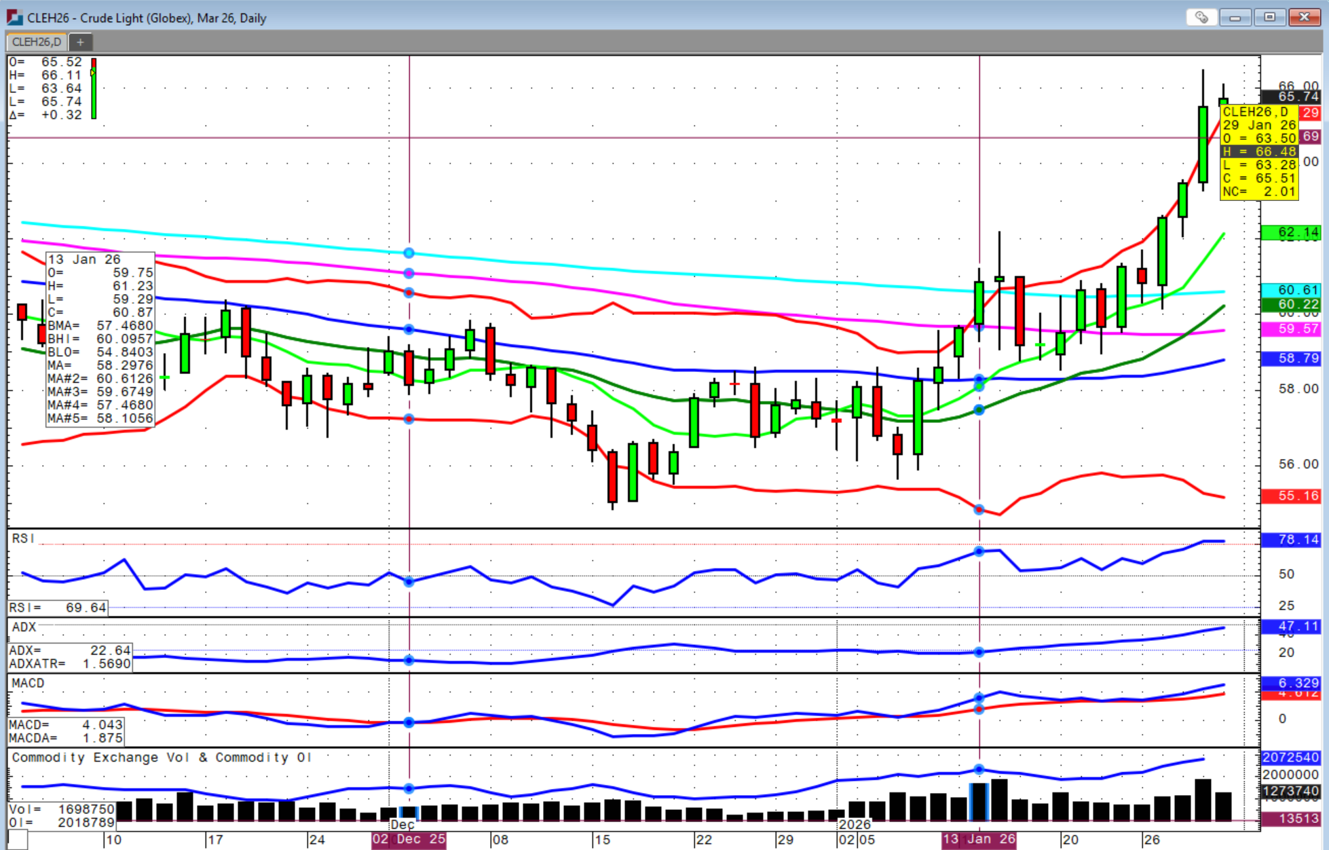Click the CQG logo icon in title bar
The height and width of the screenshot is (850, 1329).
(14, 18)
